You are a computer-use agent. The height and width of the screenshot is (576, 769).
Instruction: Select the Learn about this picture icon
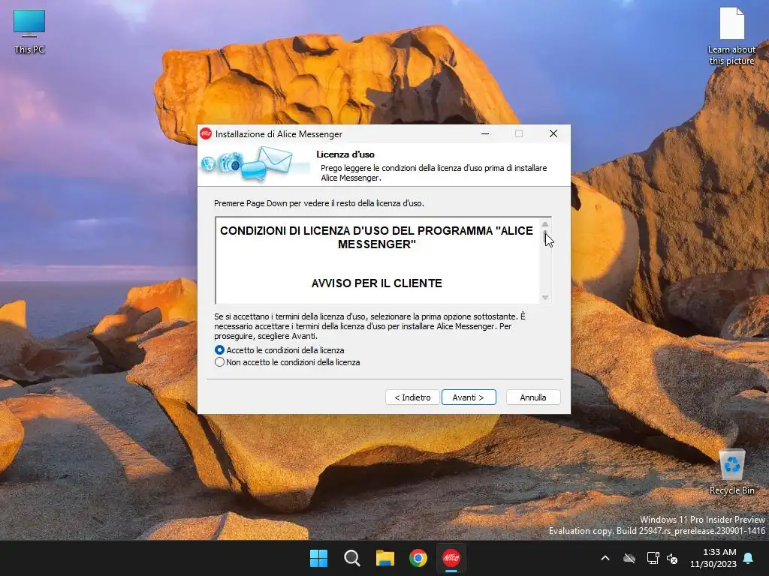[x=731, y=36]
